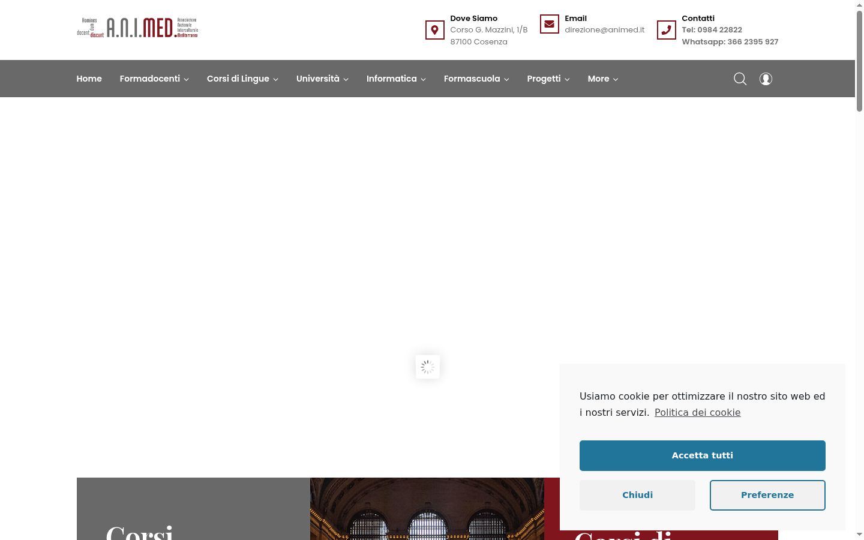The image size is (864, 540).
Task: Click the 87100 Cosenza text
Action: click(x=479, y=42)
